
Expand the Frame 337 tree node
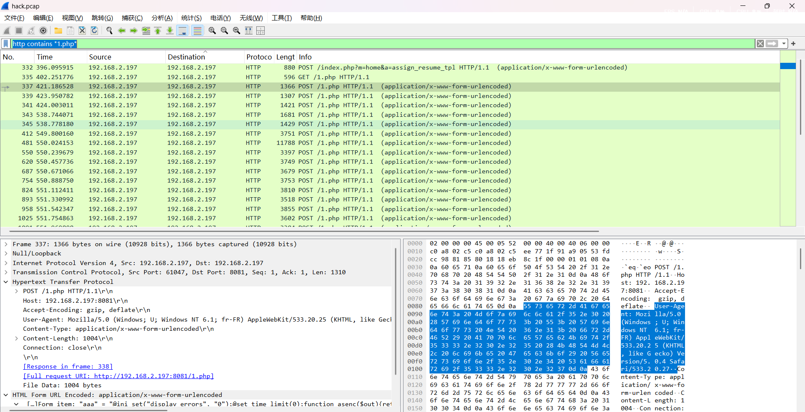[x=6, y=244]
